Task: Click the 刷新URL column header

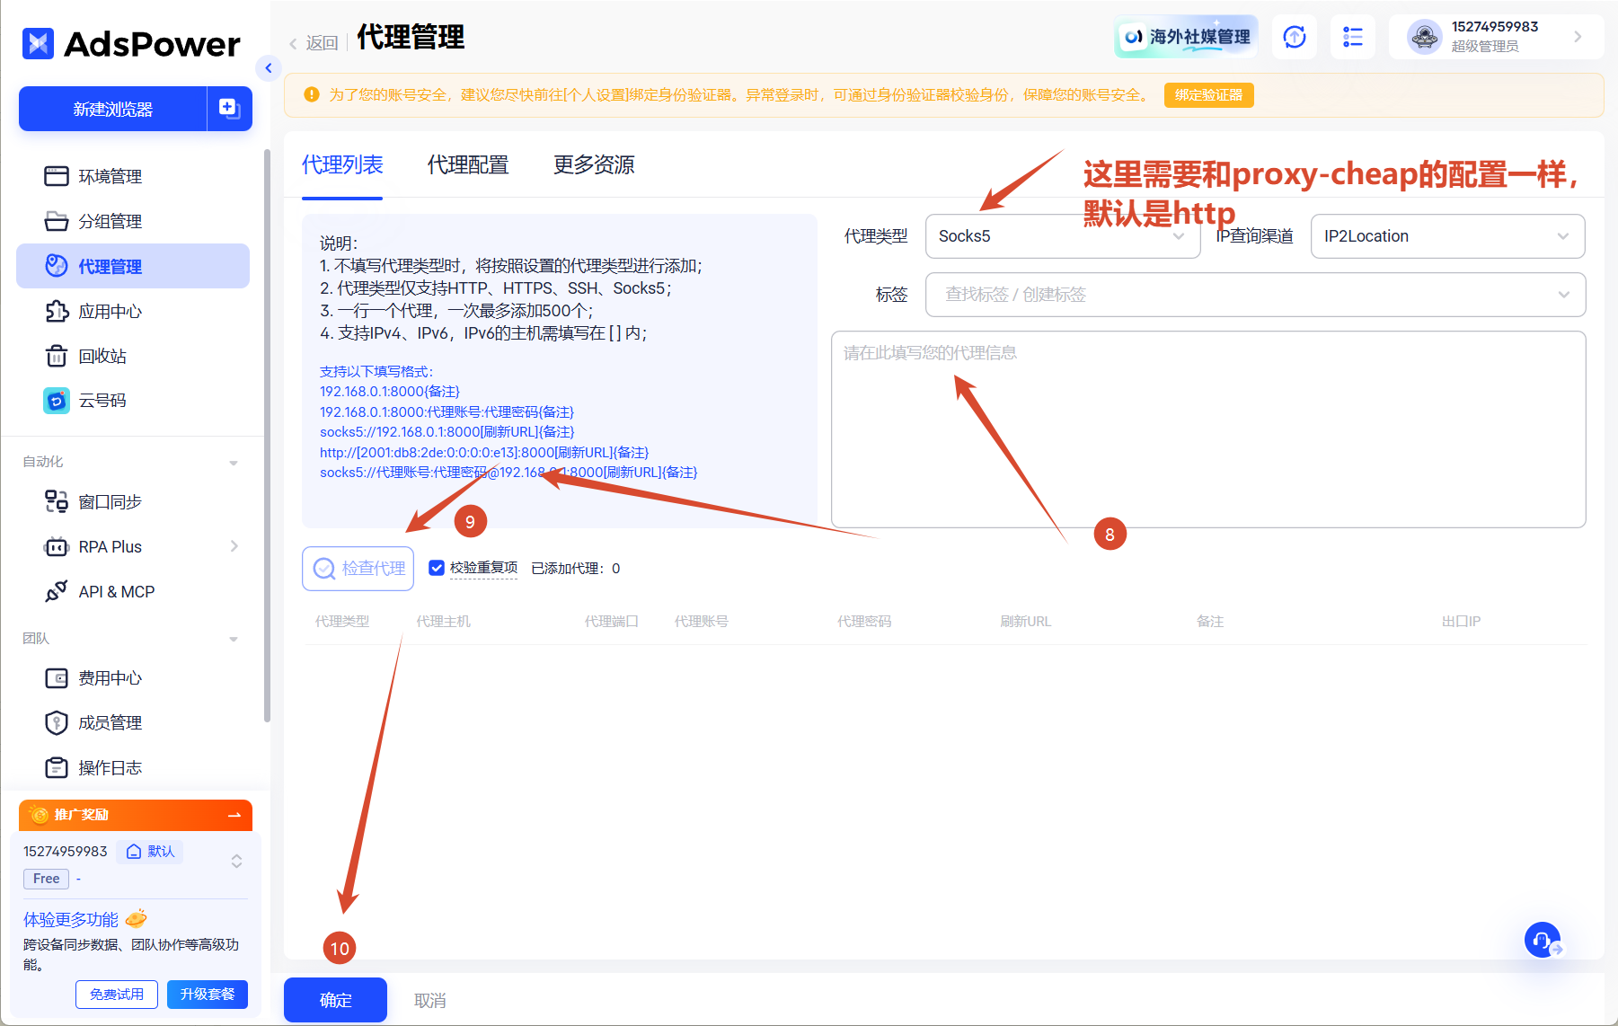Action: tap(1026, 621)
